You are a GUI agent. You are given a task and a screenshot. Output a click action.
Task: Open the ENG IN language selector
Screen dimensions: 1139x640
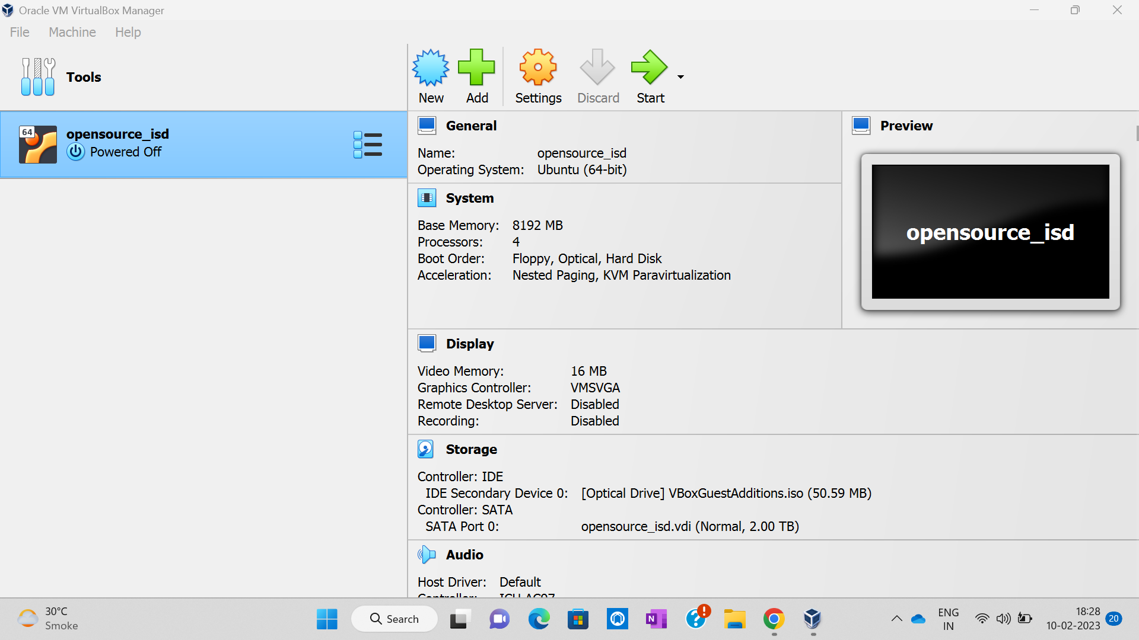click(948, 619)
